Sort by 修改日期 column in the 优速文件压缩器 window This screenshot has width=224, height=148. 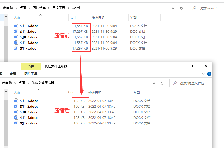[x=95, y=93]
